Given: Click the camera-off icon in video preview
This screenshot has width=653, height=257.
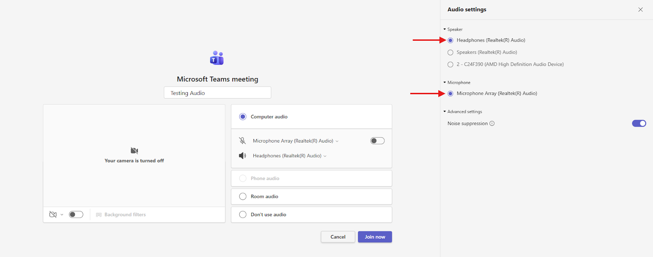Looking at the screenshot, I should point(134,151).
